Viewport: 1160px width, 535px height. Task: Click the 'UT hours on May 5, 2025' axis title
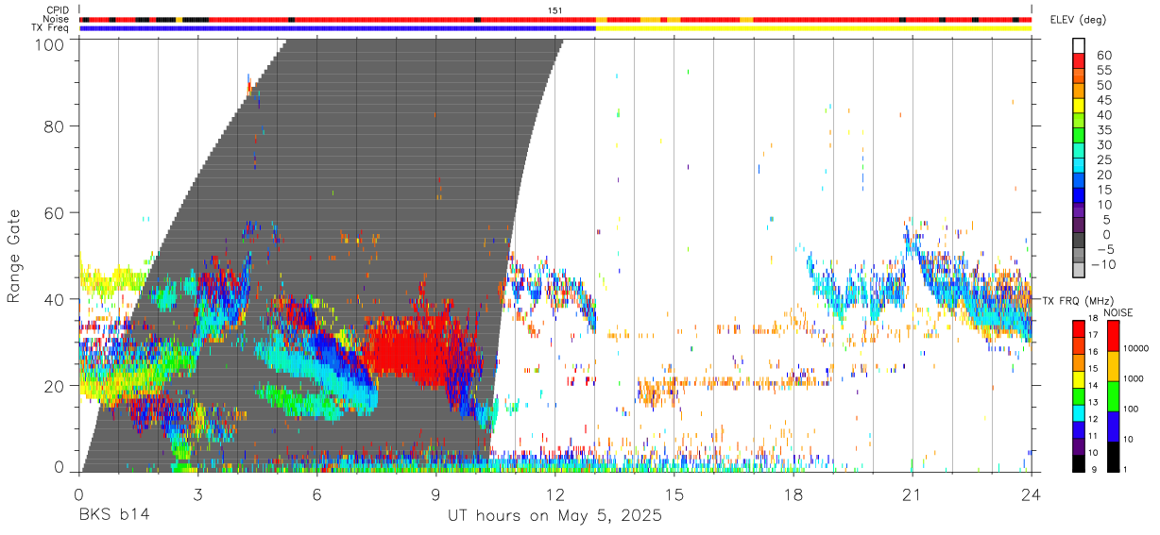pos(554,516)
